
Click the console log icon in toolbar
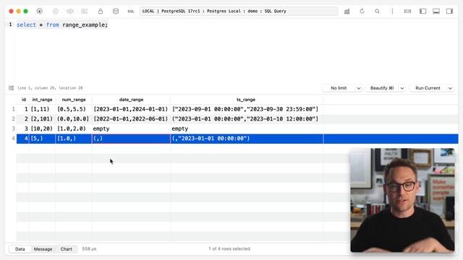coord(407,12)
